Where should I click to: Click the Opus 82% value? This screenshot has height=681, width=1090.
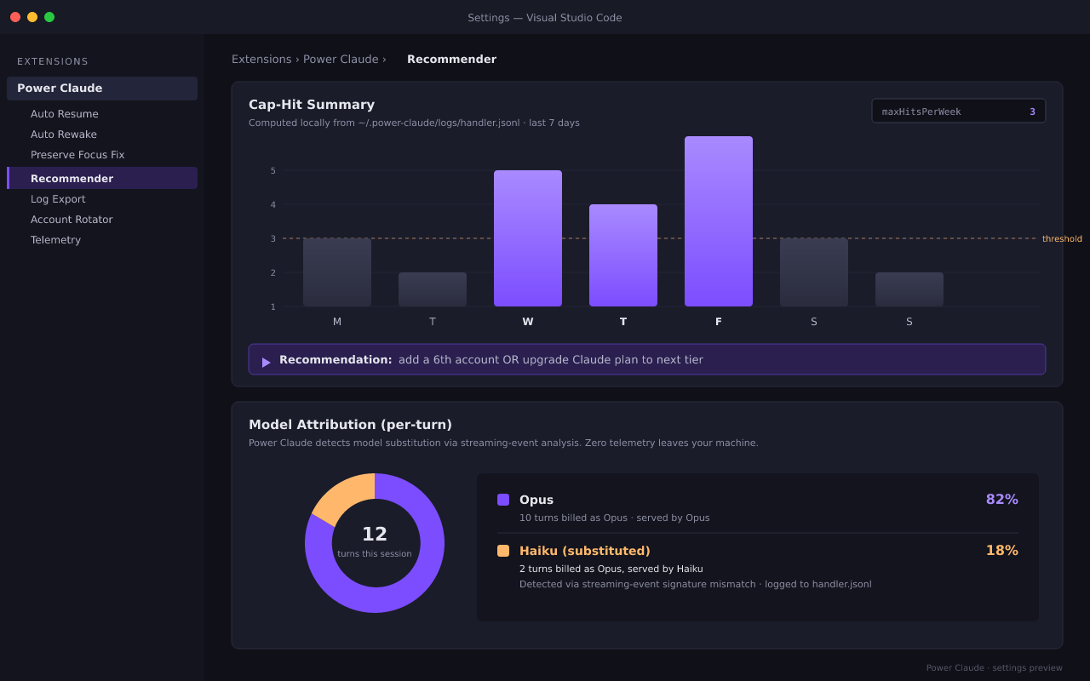(1002, 500)
